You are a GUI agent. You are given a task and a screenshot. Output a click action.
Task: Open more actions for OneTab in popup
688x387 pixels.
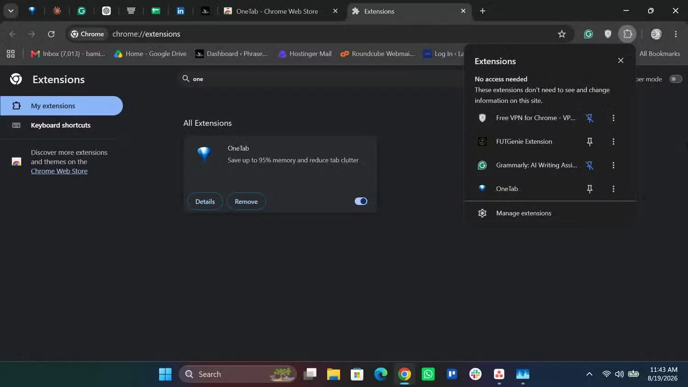613,189
